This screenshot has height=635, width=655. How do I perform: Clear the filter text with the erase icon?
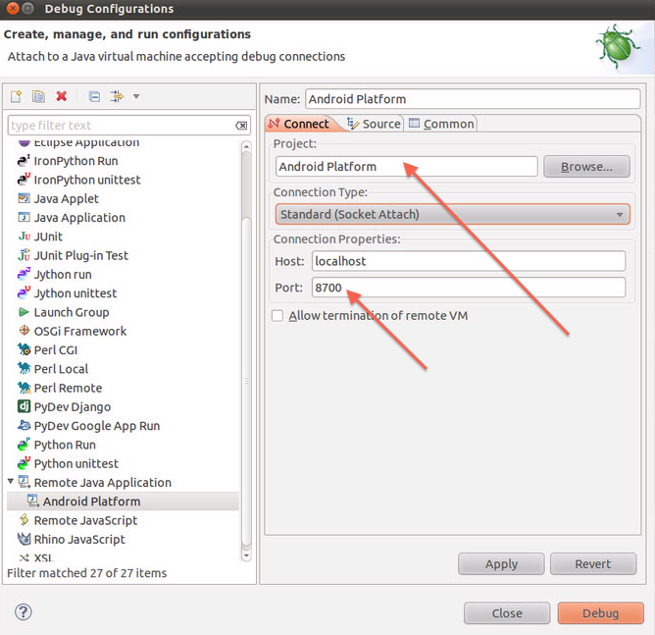(241, 126)
